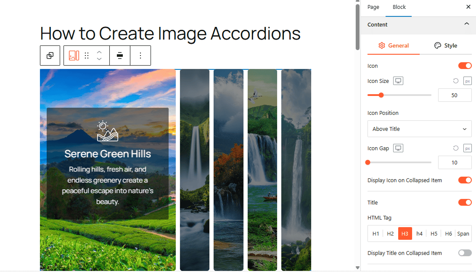The width and height of the screenshot is (476, 273).
Task: Switch to the Page tab
Action: (x=373, y=7)
